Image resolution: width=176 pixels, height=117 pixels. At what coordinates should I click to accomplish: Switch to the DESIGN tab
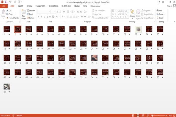tap(29, 6)
